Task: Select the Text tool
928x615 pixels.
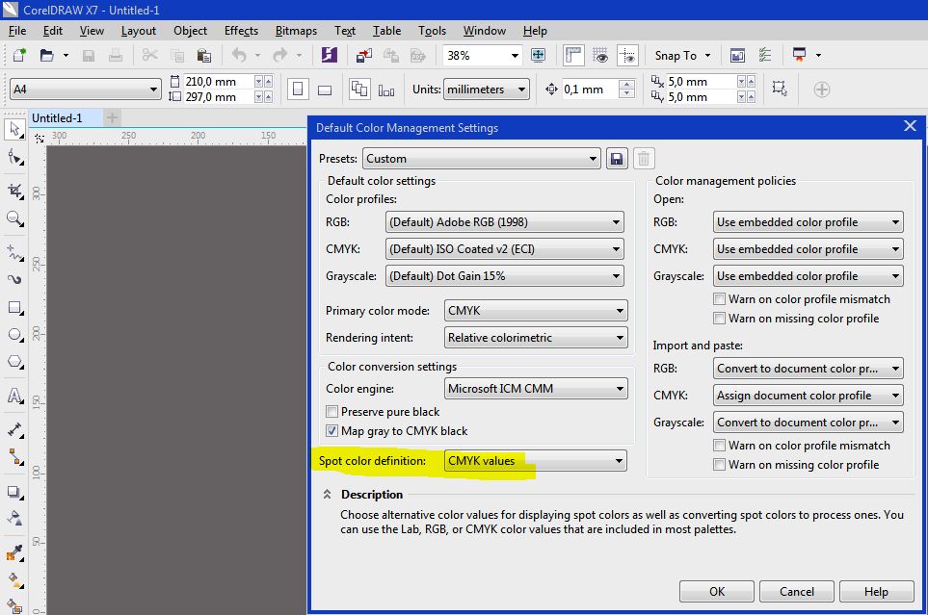Action: coord(14,396)
